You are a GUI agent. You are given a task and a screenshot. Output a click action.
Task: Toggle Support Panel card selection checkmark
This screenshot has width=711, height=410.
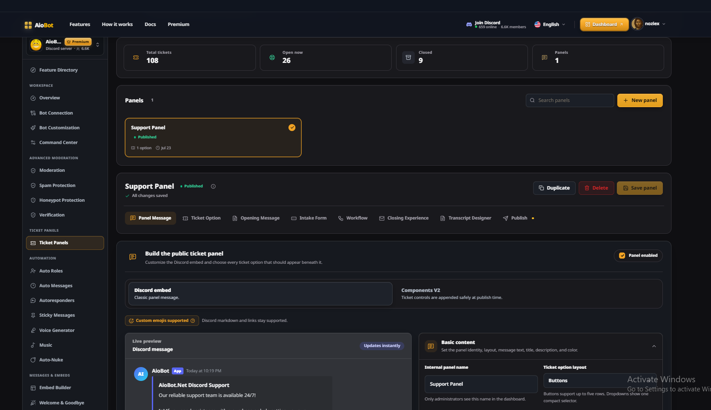(292, 128)
